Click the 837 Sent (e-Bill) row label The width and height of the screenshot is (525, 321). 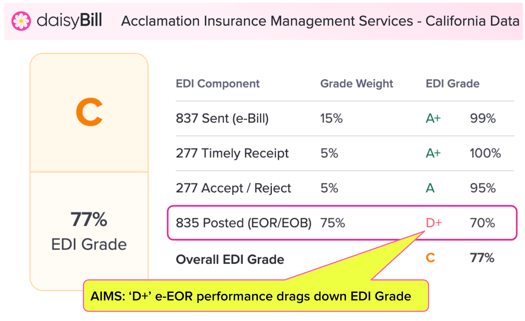click(x=222, y=118)
